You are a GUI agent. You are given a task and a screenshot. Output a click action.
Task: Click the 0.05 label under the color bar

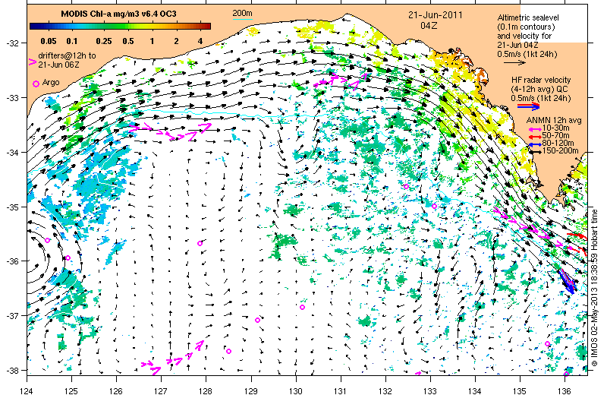pos(49,41)
